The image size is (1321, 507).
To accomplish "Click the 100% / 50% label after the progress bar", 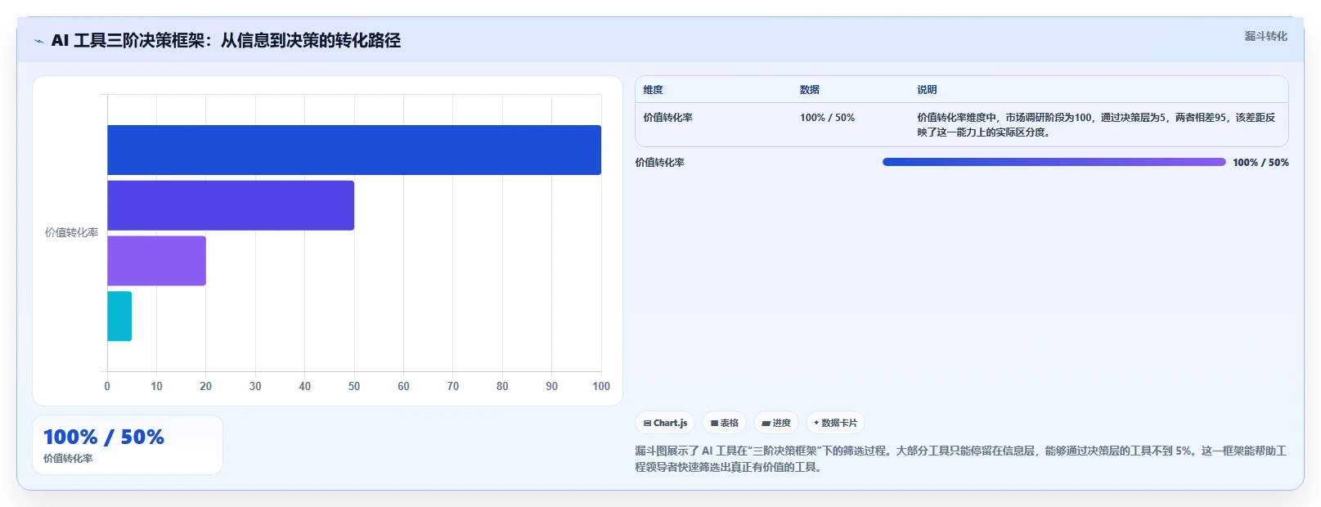I will click(x=1260, y=163).
